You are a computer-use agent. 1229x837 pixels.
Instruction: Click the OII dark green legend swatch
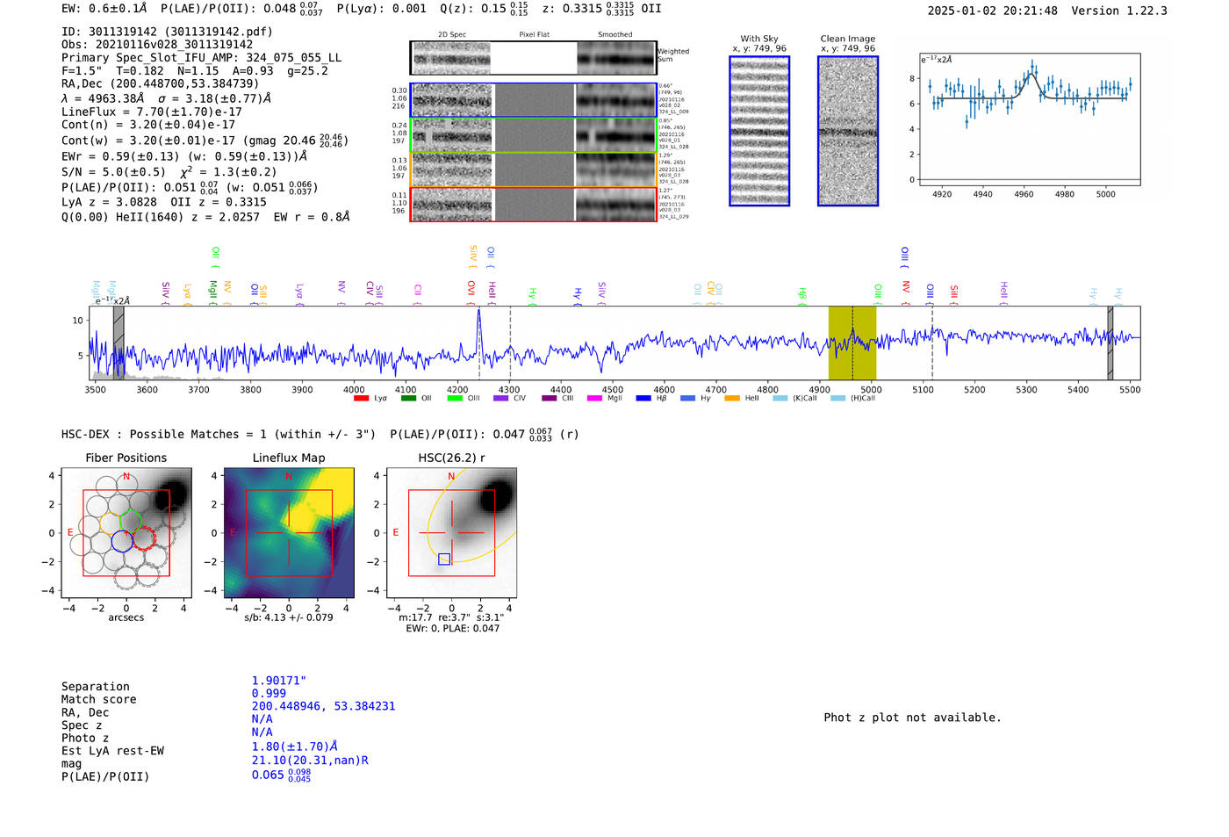(408, 399)
